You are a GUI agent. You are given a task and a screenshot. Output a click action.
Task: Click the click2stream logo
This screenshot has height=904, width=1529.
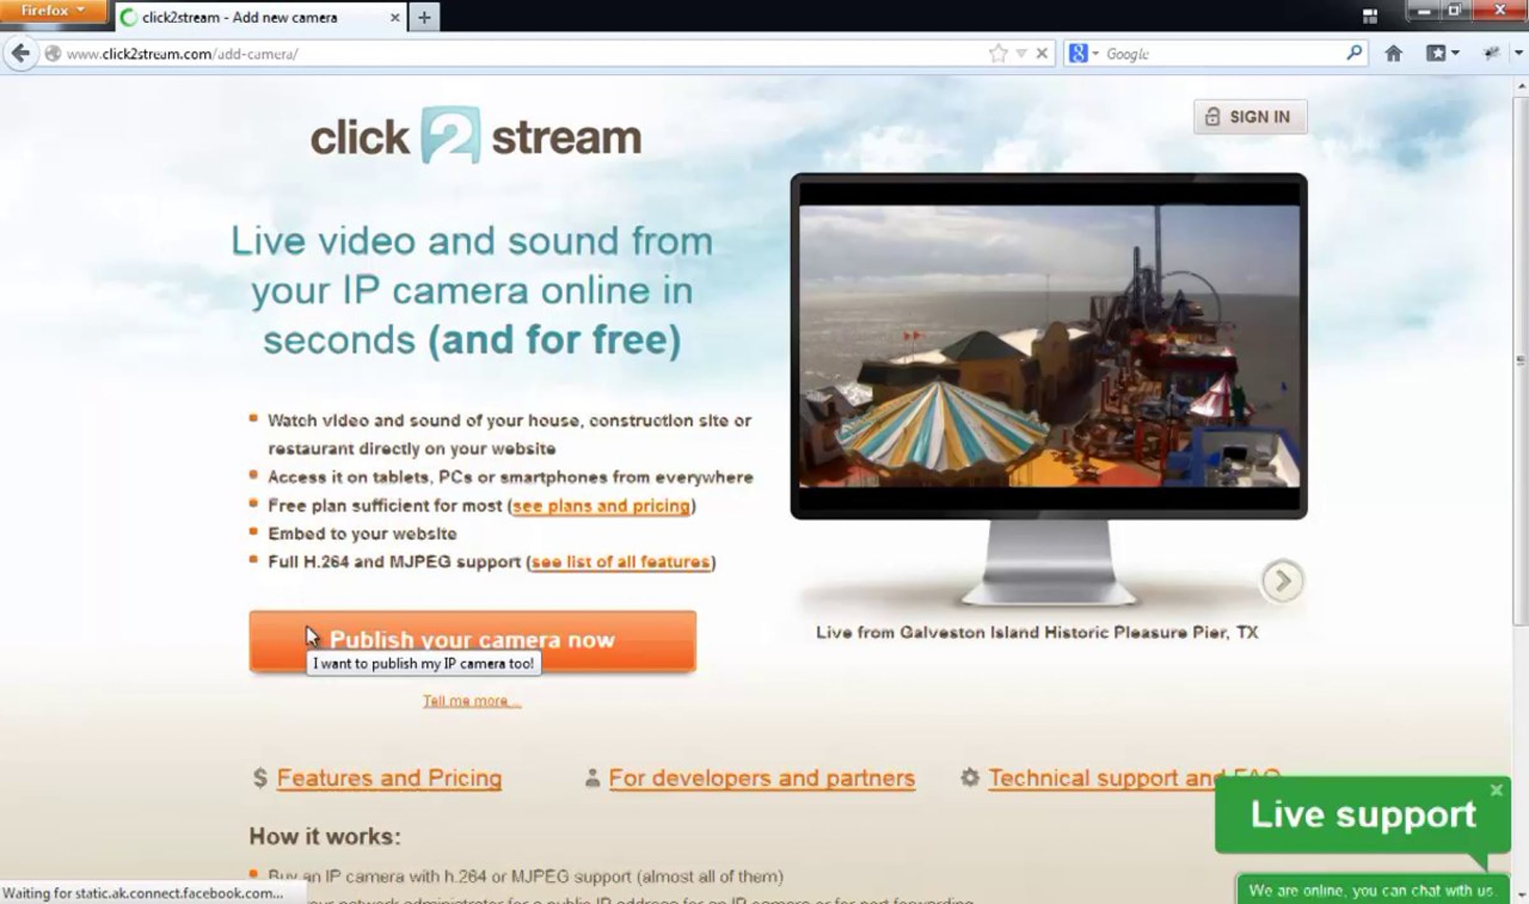point(475,136)
